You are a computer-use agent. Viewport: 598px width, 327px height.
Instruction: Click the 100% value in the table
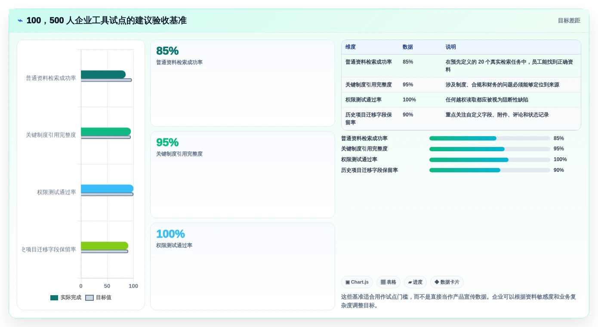pos(409,100)
